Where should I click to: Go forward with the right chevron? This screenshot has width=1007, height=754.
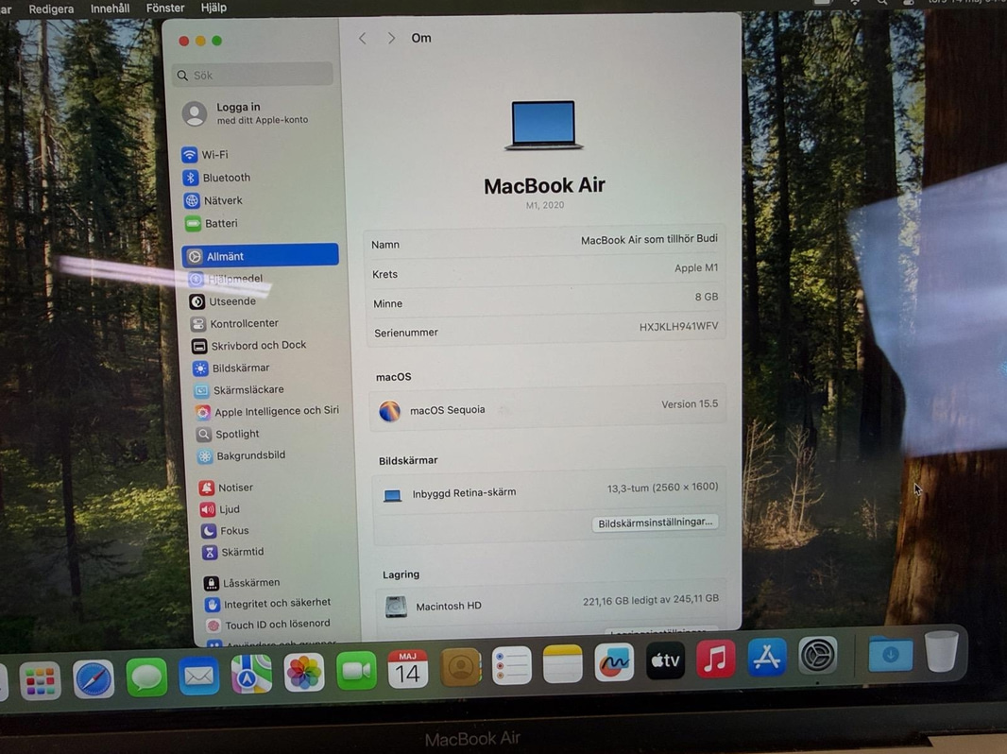click(391, 39)
